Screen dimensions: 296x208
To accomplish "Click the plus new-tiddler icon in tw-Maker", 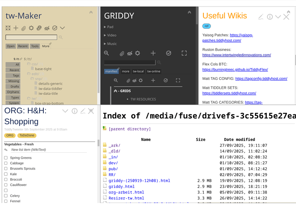I will [x=16, y=28].
